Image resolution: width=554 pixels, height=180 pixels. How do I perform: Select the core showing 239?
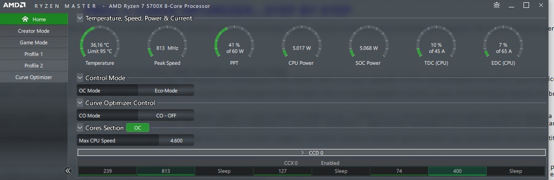108,171
